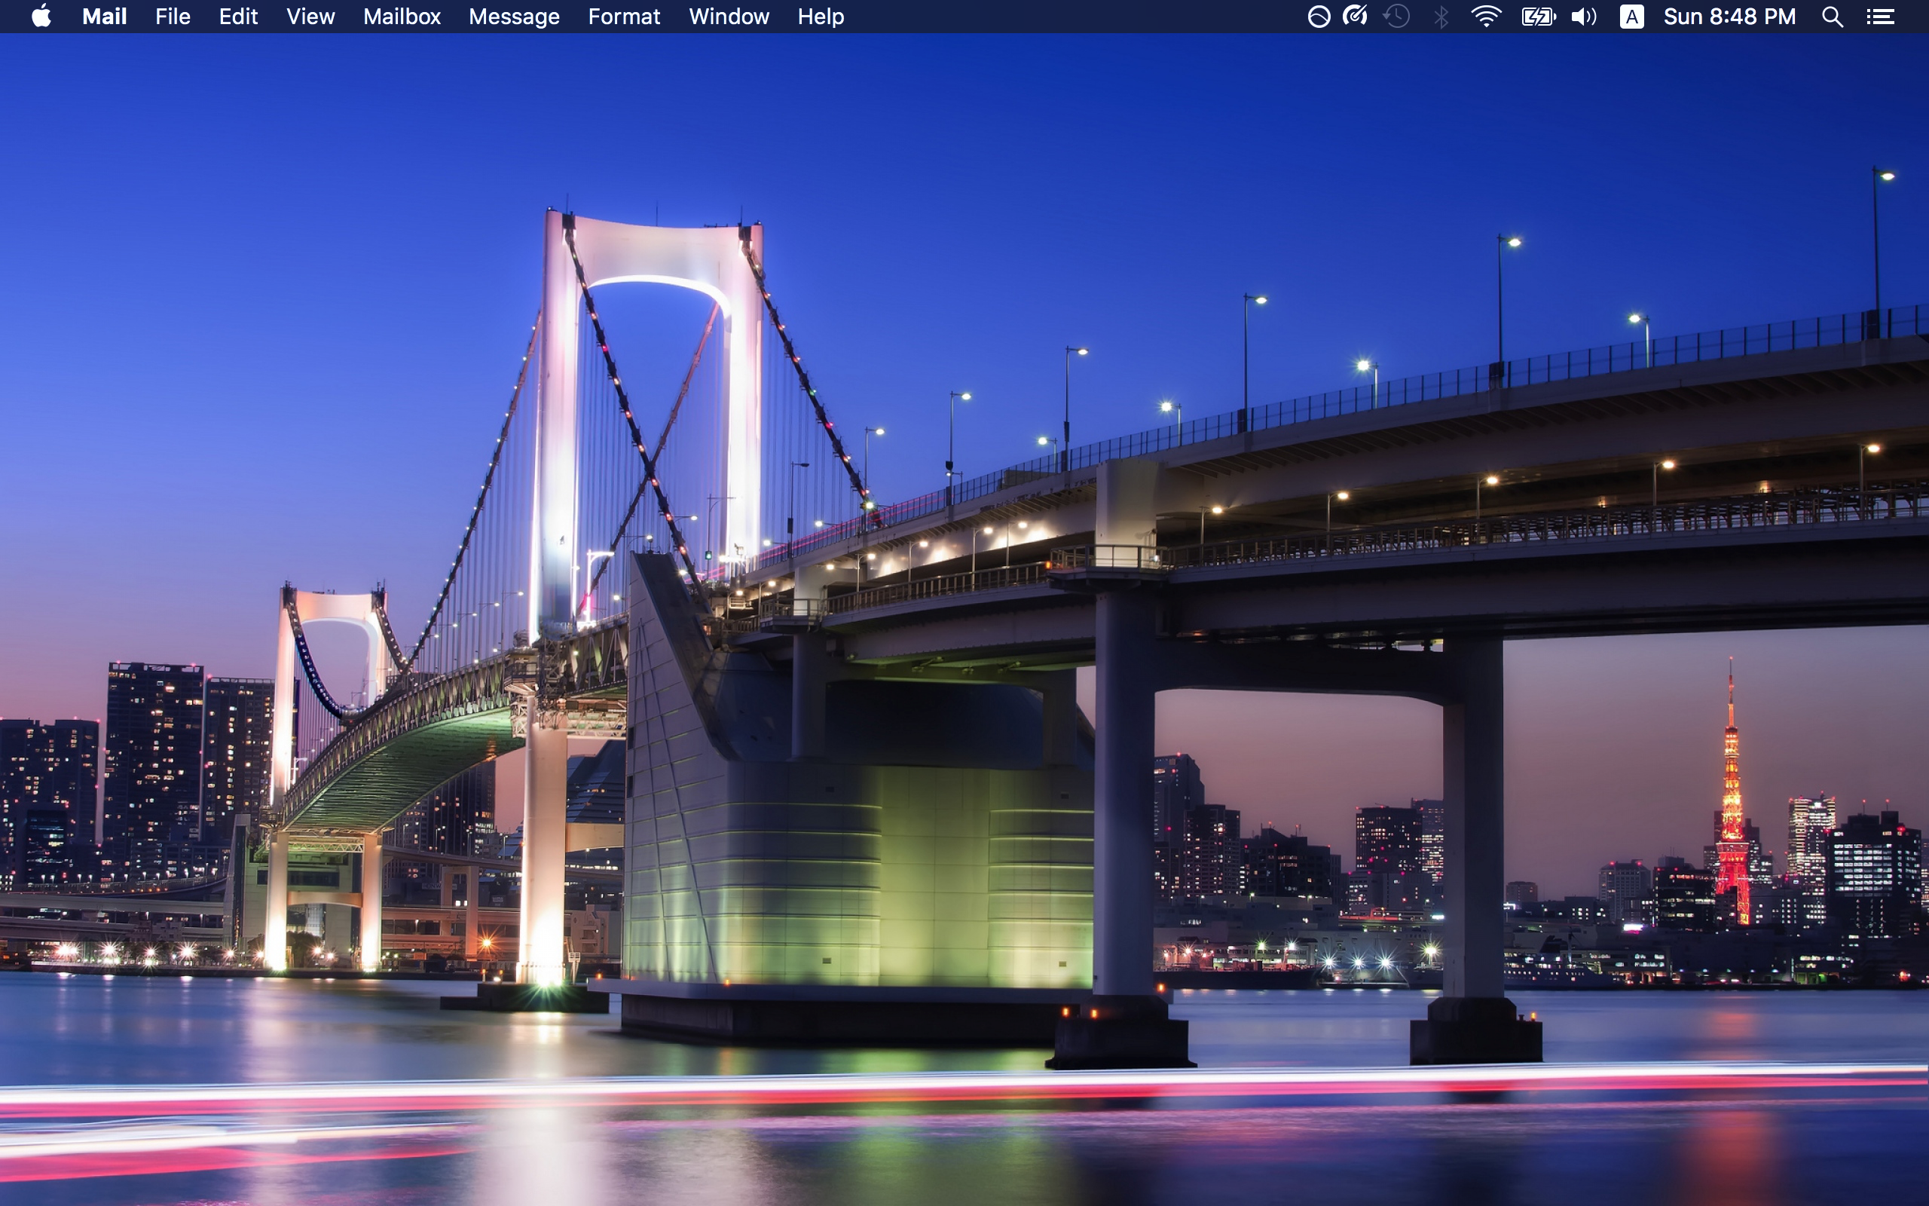
Task: Open the File menu
Action: (172, 16)
